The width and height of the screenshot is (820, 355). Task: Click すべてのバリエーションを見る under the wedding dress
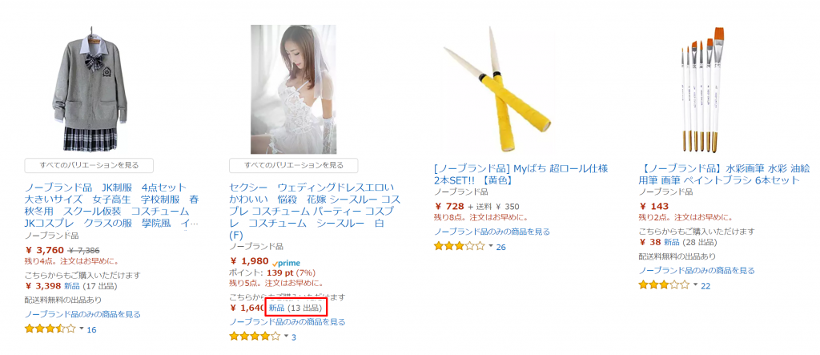[x=293, y=165]
